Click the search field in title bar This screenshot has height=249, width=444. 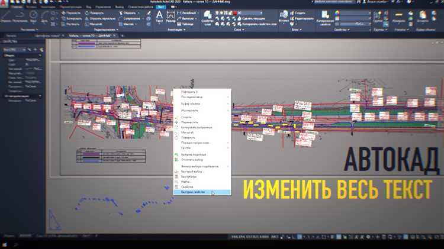pyautogui.click(x=333, y=2)
